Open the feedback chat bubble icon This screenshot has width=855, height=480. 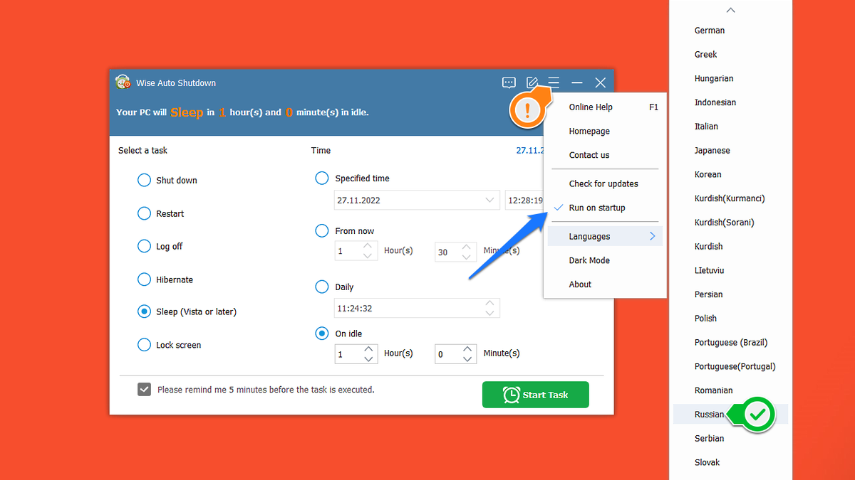click(509, 82)
